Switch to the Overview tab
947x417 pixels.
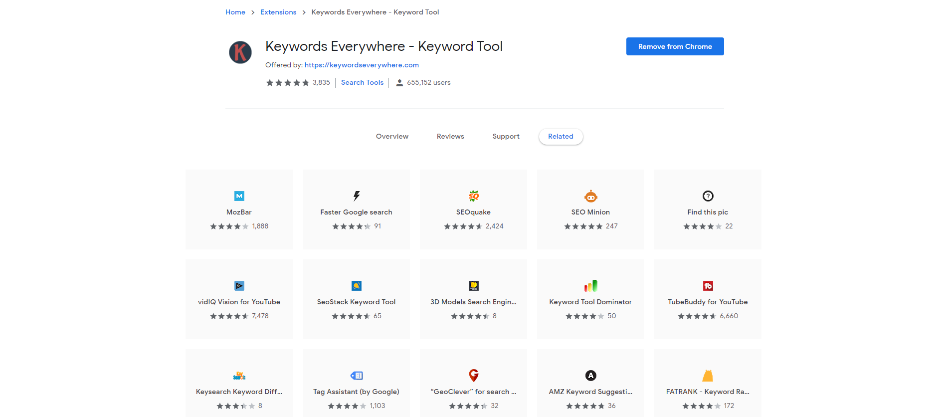(x=392, y=136)
